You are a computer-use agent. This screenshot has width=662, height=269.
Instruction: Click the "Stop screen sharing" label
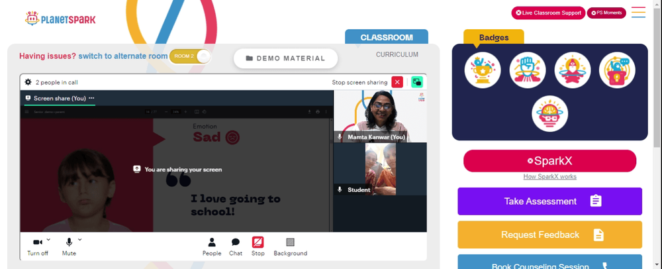click(359, 82)
